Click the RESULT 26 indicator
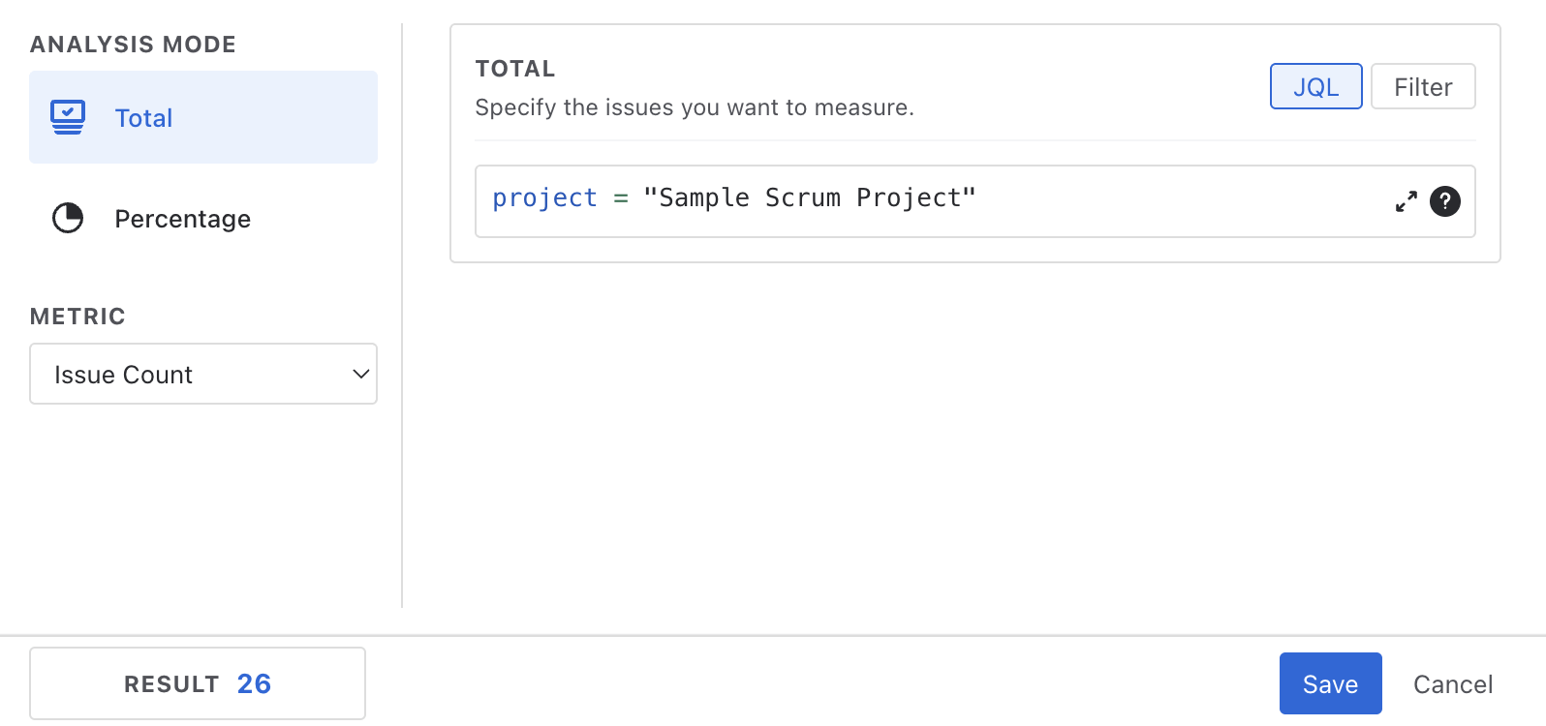Screen dimensions: 1546x726 197,682
